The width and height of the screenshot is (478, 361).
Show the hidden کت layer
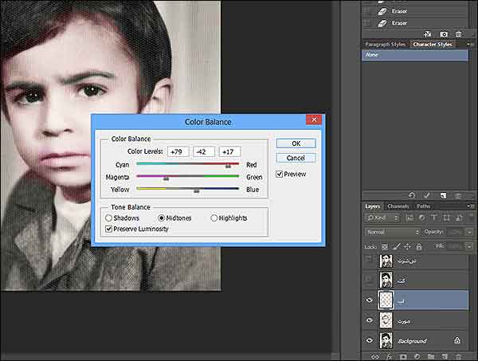(370, 280)
